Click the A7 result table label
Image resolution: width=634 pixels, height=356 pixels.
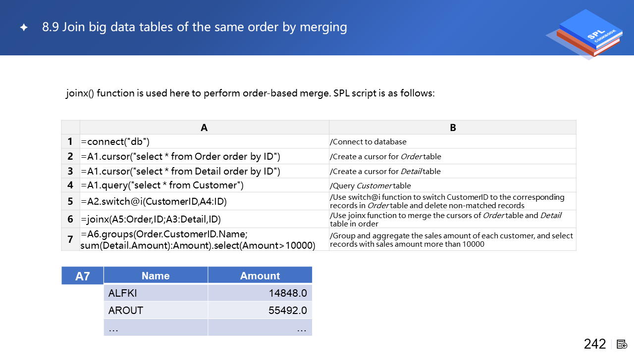point(83,276)
